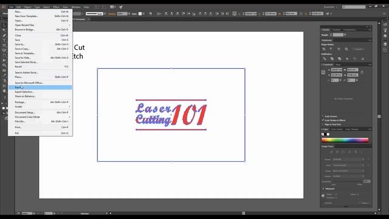Choose Place in the File menu

[x=40, y=77]
